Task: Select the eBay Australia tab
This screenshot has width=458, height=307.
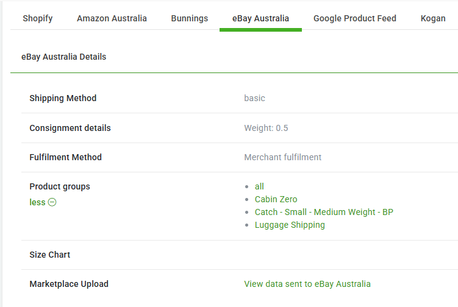Action: coord(260,18)
